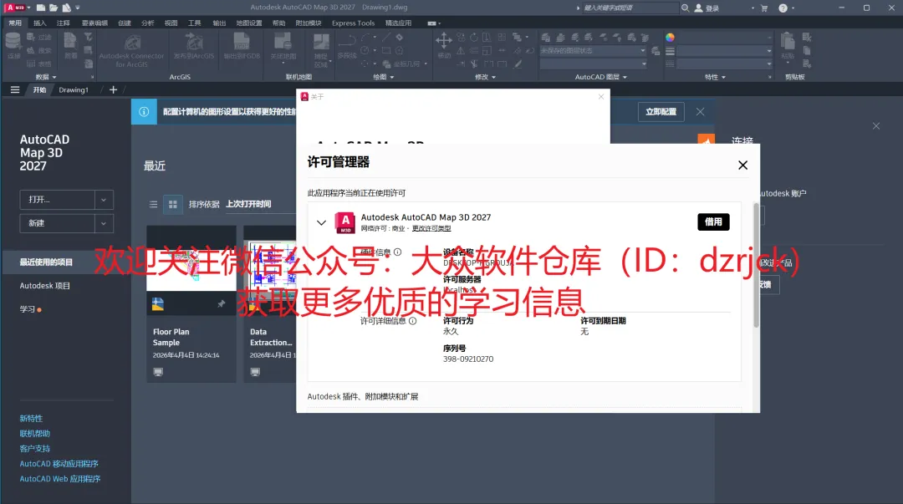This screenshot has width=903, height=504.
Task: Select 最近使用的项目 in sidebar
Action: (66, 262)
